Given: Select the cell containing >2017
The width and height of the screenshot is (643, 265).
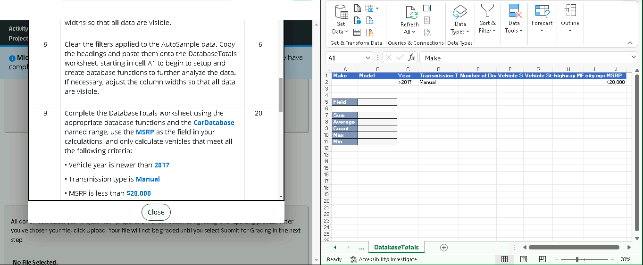Looking at the screenshot, I should [x=407, y=82].
